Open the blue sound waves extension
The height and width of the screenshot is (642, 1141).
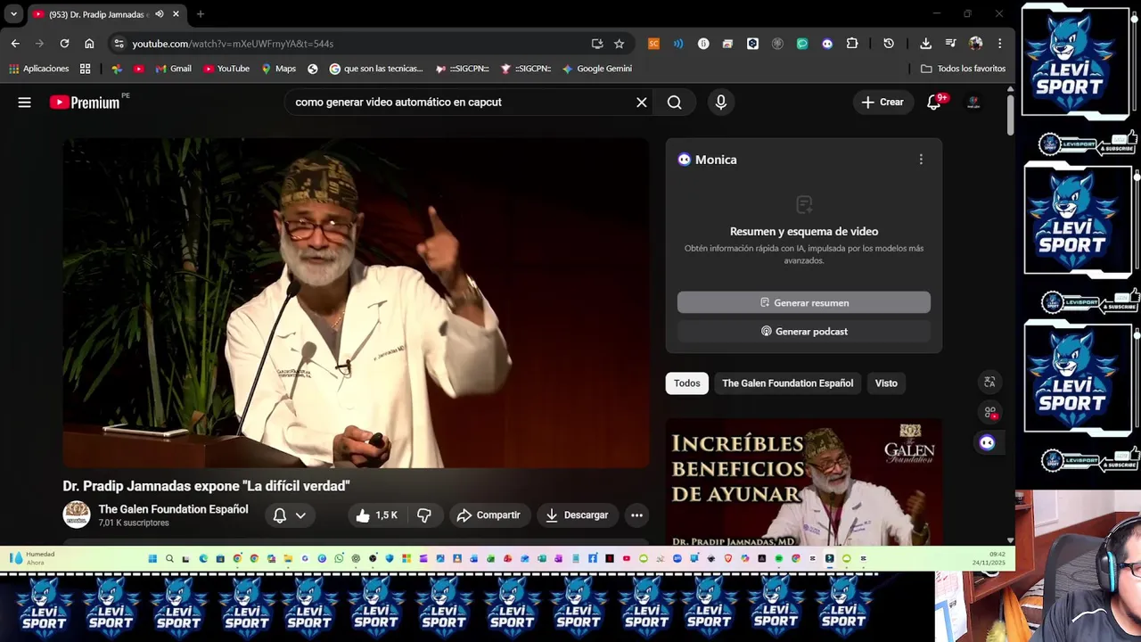coord(678,44)
